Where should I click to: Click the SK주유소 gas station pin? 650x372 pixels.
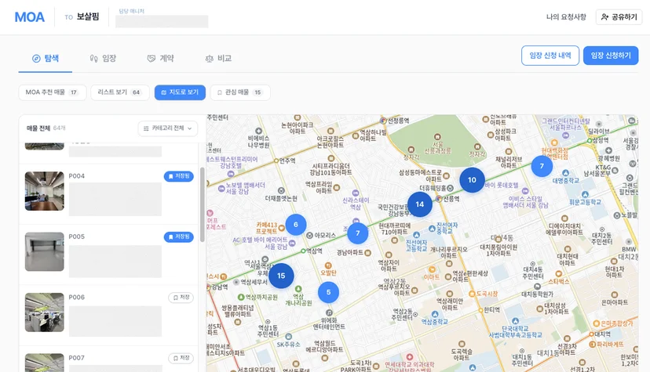point(289,337)
